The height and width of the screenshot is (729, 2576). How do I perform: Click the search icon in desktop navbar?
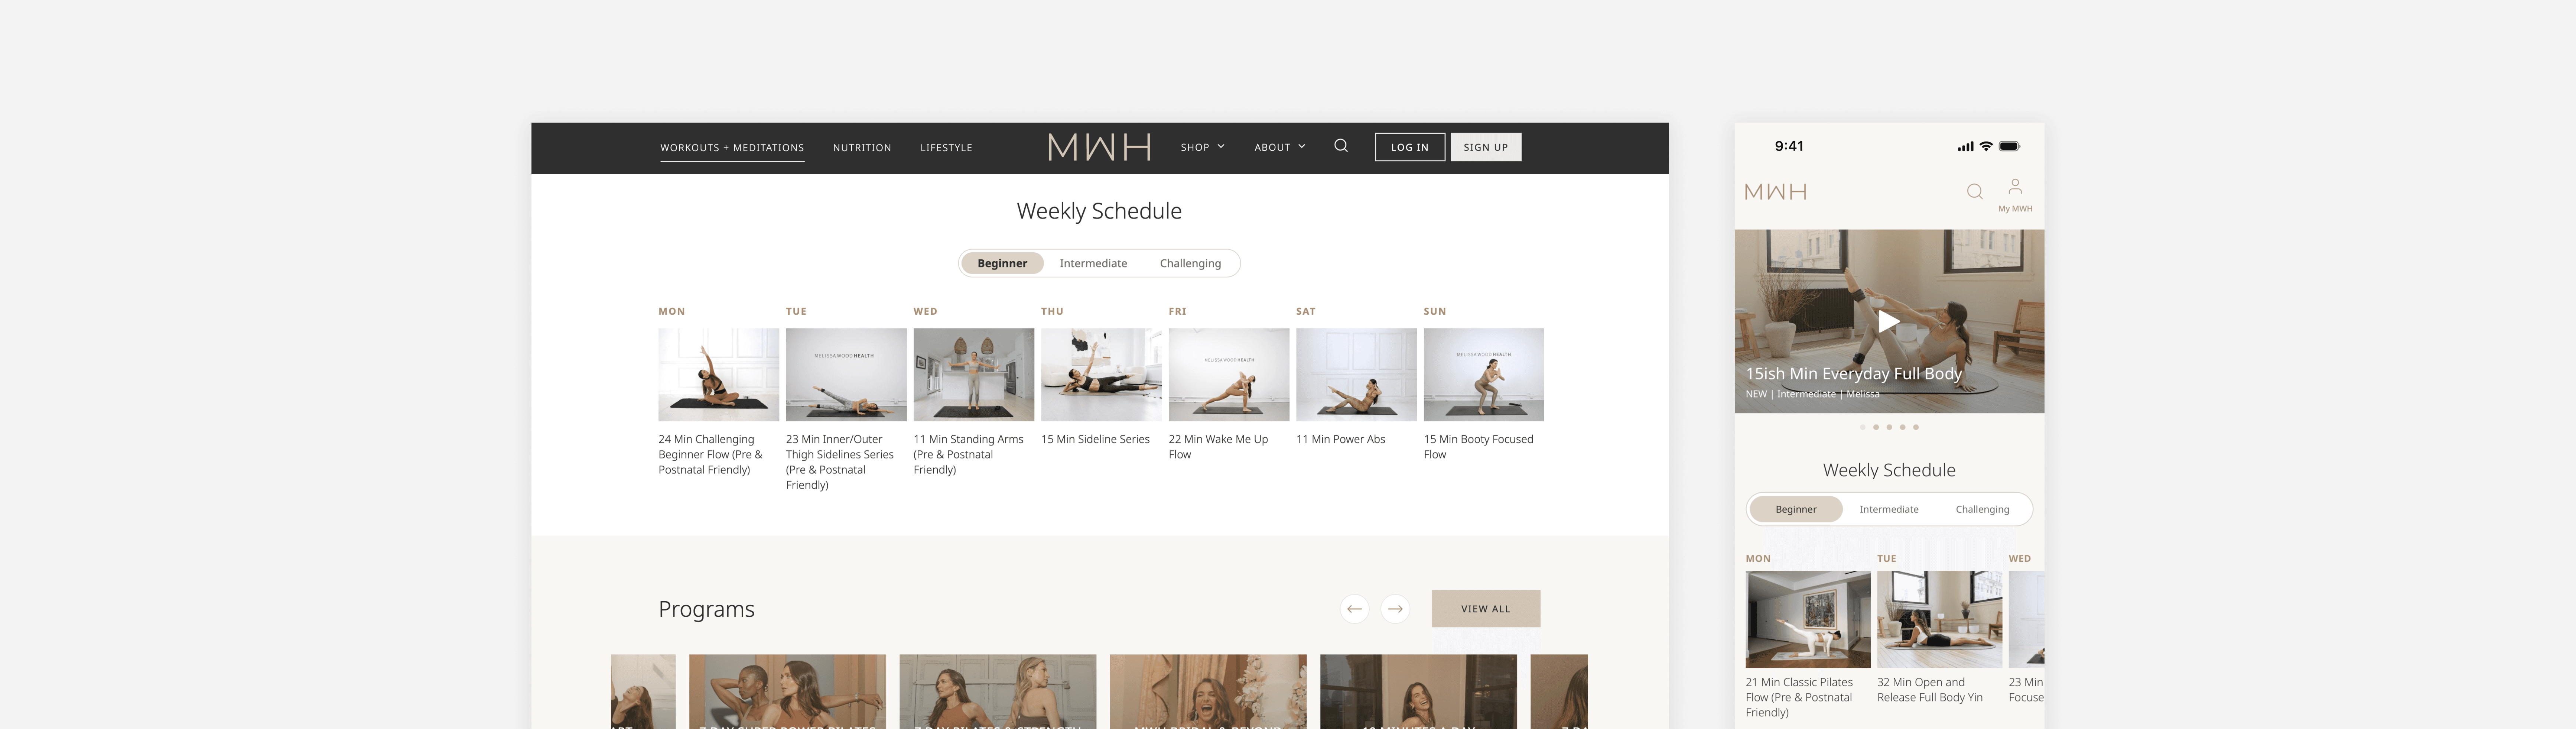[1341, 146]
